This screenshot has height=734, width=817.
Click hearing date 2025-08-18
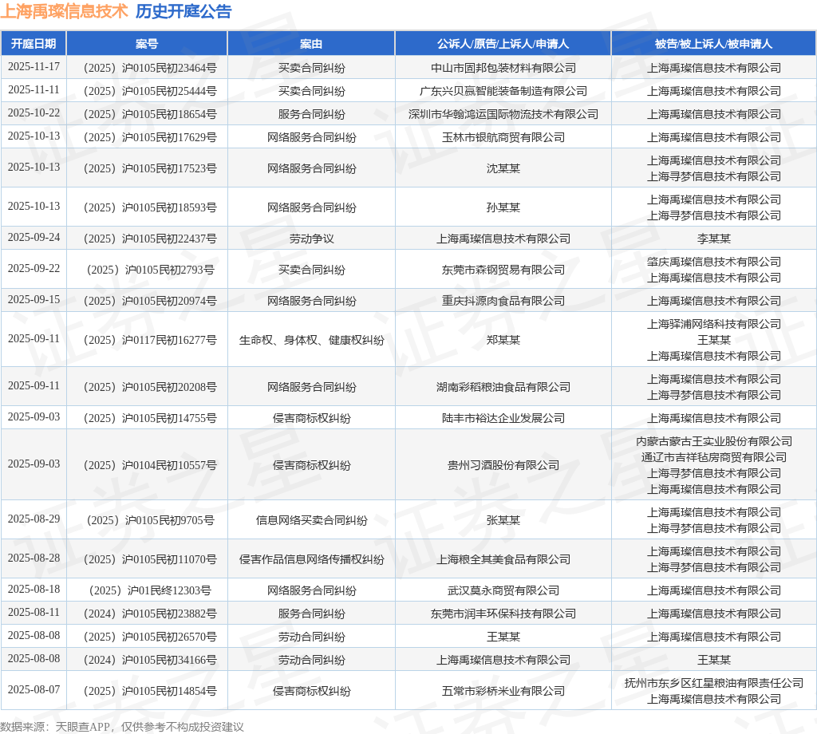coord(34,589)
